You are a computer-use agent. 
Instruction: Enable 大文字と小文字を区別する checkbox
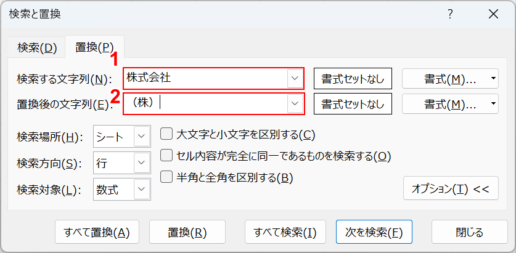point(166,134)
